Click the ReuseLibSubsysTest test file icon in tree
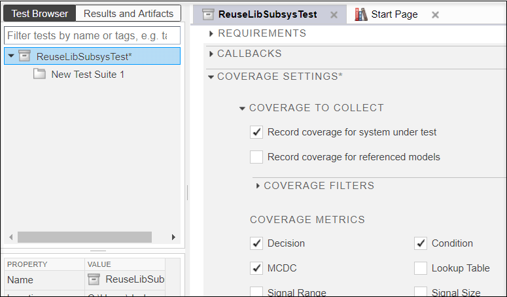507x297 pixels. 25,56
